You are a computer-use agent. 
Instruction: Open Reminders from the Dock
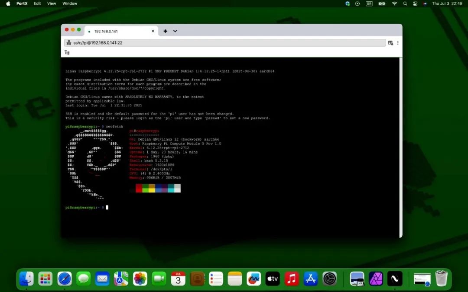click(x=216, y=279)
